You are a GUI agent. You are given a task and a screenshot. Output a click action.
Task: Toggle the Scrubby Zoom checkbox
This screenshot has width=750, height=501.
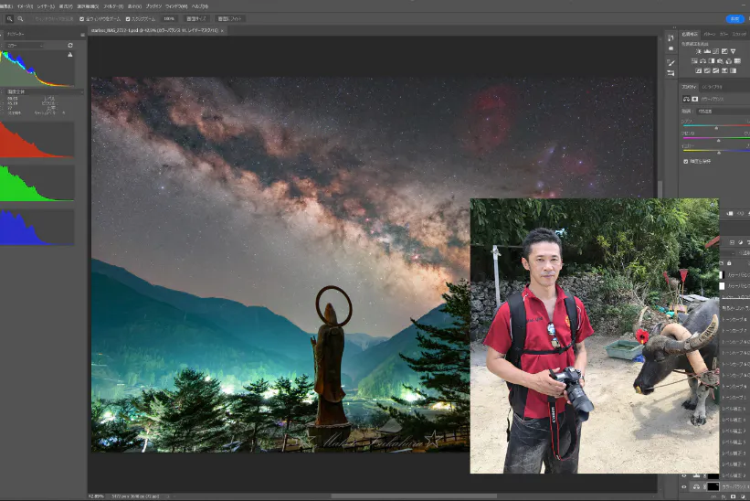click(x=128, y=18)
